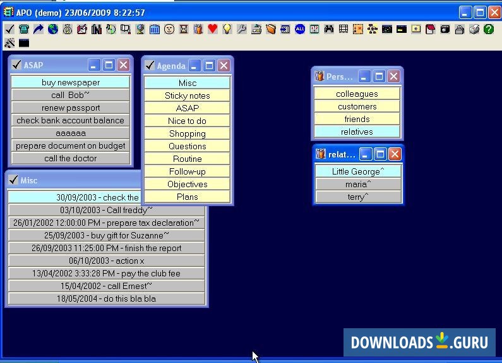Click the blue ALL toolbar icon

(299, 29)
